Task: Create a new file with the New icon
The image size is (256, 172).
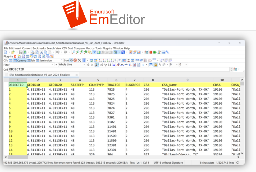Action: tap(6, 52)
